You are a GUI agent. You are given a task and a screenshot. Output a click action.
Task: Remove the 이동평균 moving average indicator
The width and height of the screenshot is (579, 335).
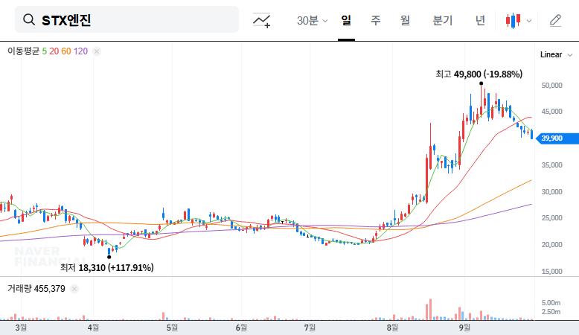[x=97, y=51]
